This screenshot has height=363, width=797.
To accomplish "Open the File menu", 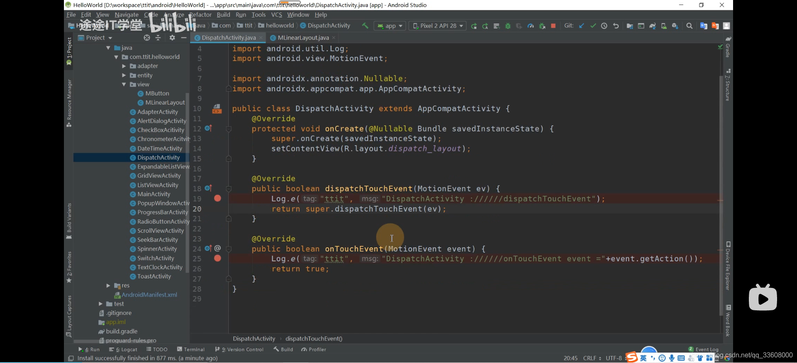I will point(71,15).
